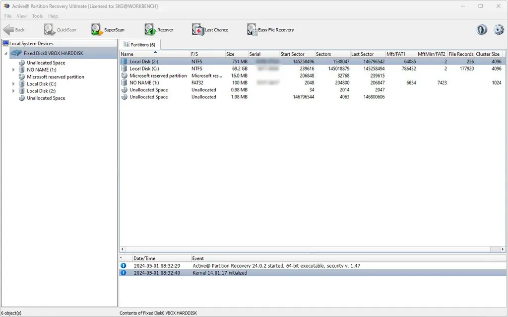Screen dimensions: 508x317
Task: Click the Date/Time log column header
Action: point(162,258)
